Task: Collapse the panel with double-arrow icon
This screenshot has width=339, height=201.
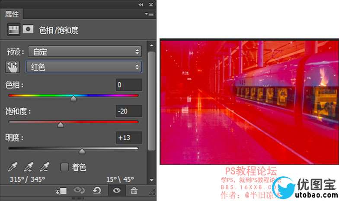Action: 141,4
